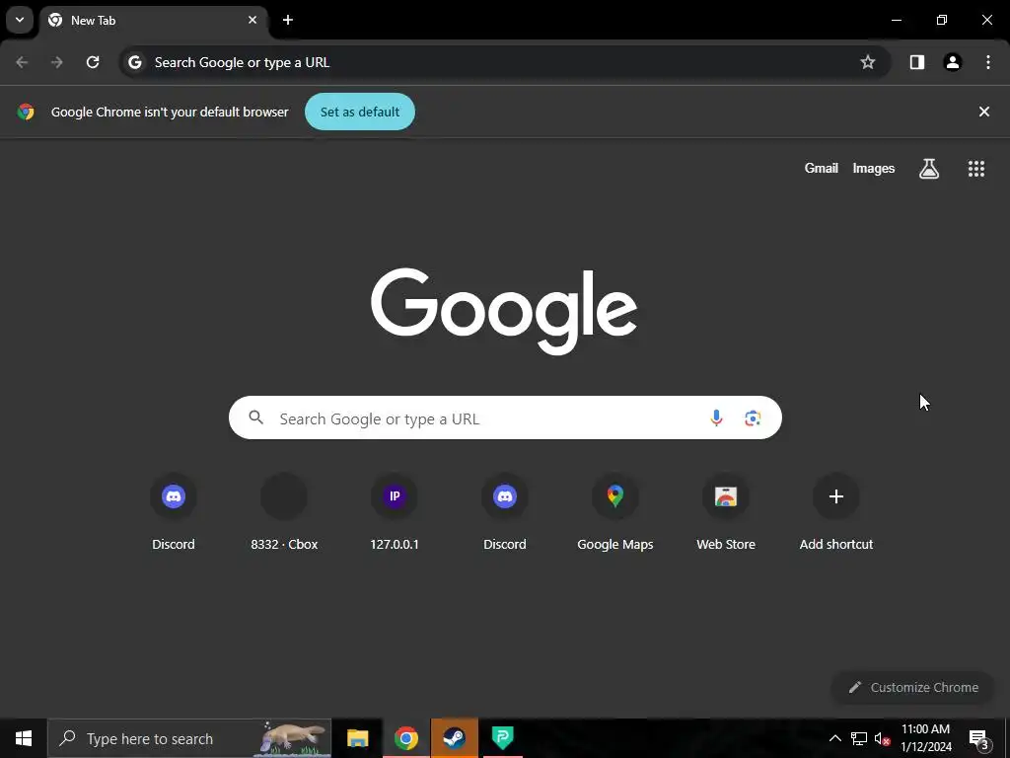Click the muted volume tray icon
Viewport: 1010px width, 758px height.
882,738
